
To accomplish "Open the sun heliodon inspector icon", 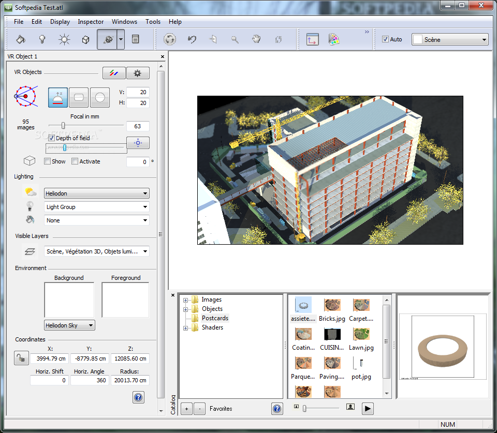I will pyautogui.click(x=64, y=39).
